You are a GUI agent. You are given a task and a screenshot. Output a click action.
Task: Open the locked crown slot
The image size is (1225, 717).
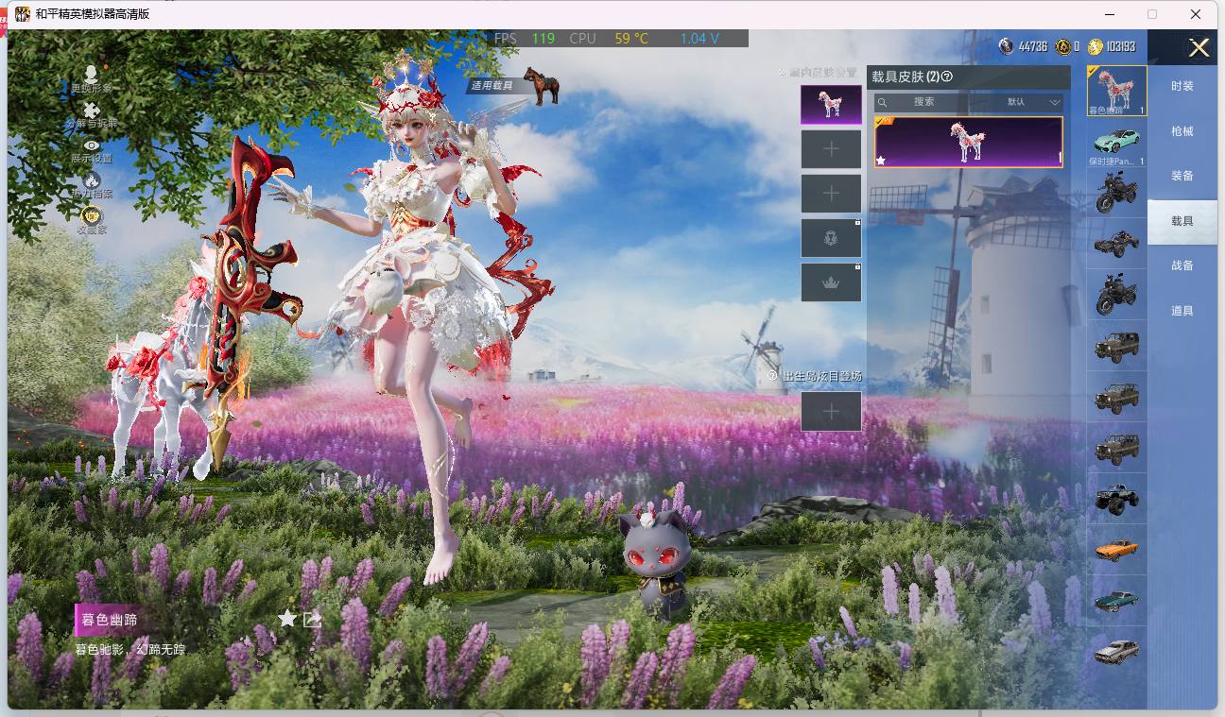pyautogui.click(x=831, y=282)
